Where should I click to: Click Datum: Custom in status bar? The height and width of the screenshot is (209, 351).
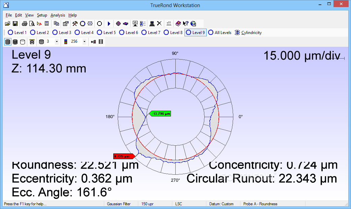(222, 204)
